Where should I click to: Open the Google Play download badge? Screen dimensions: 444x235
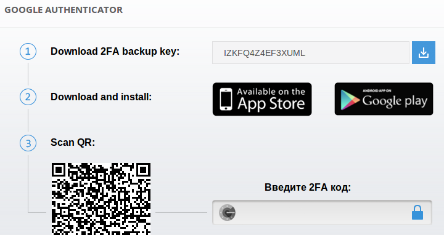point(384,99)
